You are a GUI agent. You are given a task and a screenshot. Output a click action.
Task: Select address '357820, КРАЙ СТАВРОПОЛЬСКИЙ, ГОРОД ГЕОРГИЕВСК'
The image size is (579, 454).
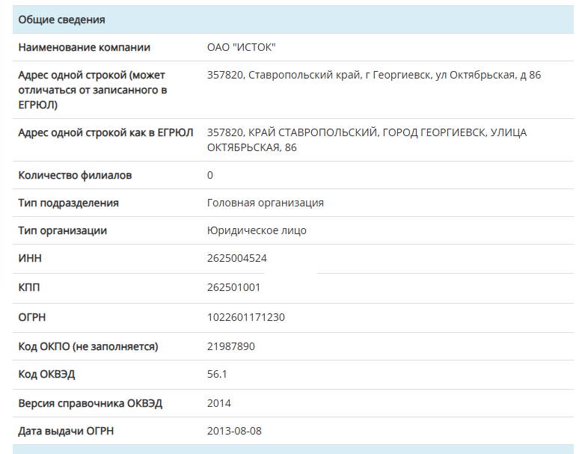point(367,140)
